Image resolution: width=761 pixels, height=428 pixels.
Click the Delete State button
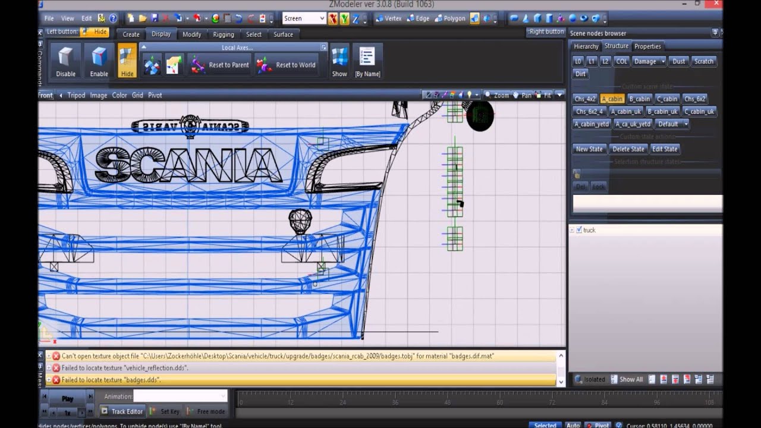point(628,149)
